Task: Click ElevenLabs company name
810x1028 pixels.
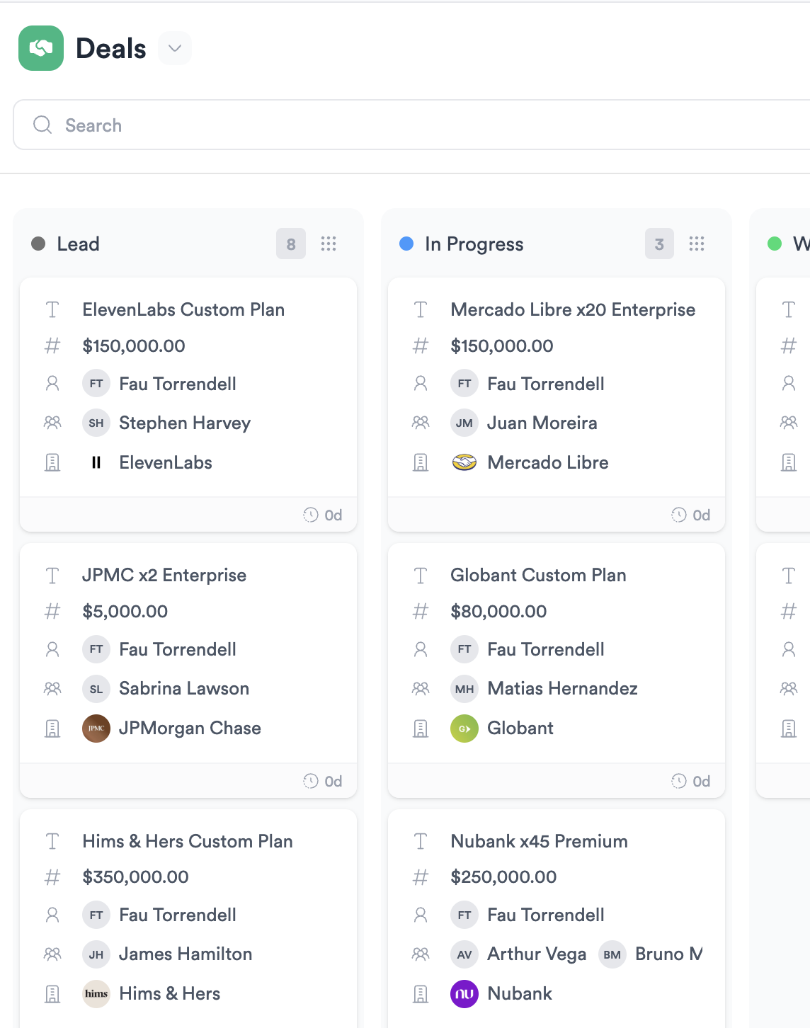Action: click(x=166, y=462)
